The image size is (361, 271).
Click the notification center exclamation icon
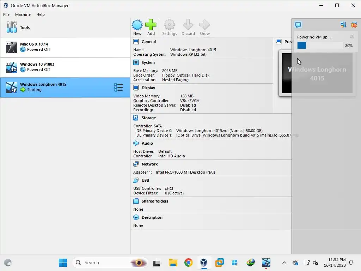298,24
